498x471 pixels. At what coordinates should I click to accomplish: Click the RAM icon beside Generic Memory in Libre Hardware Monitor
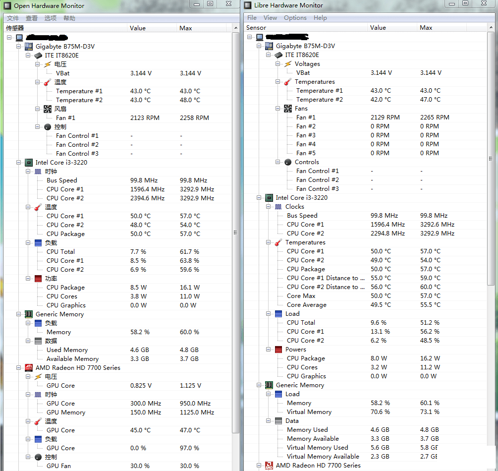[269, 385]
